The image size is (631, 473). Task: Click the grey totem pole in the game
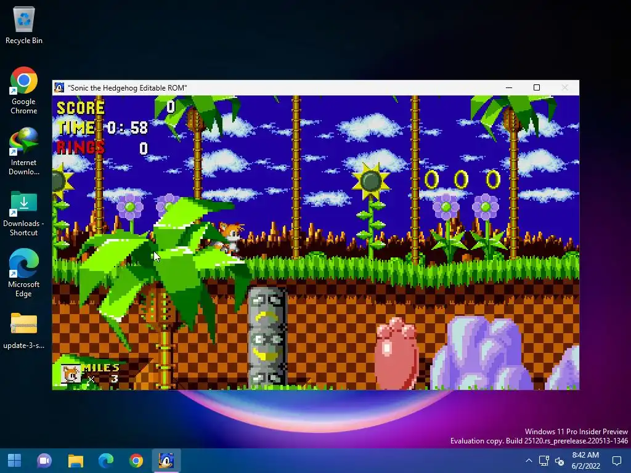coord(267,338)
